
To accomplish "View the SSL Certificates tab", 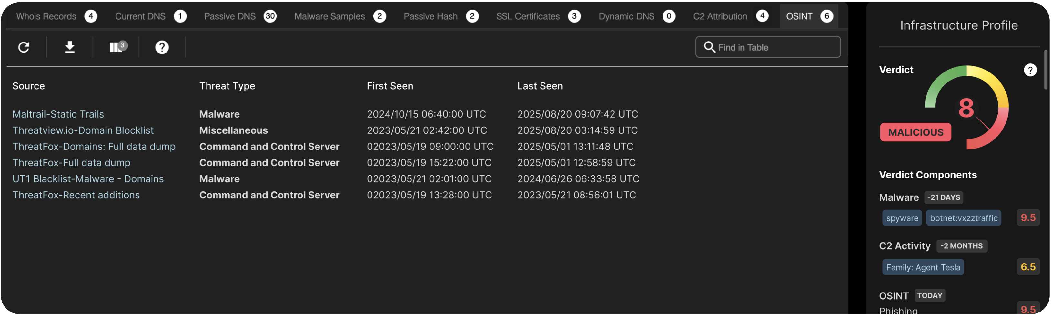I will click(x=538, y=16).
